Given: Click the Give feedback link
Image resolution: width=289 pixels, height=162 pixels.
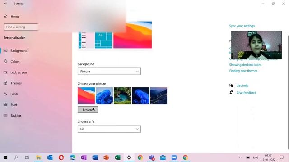Looking at the screenshot, I should pos(246,93).
